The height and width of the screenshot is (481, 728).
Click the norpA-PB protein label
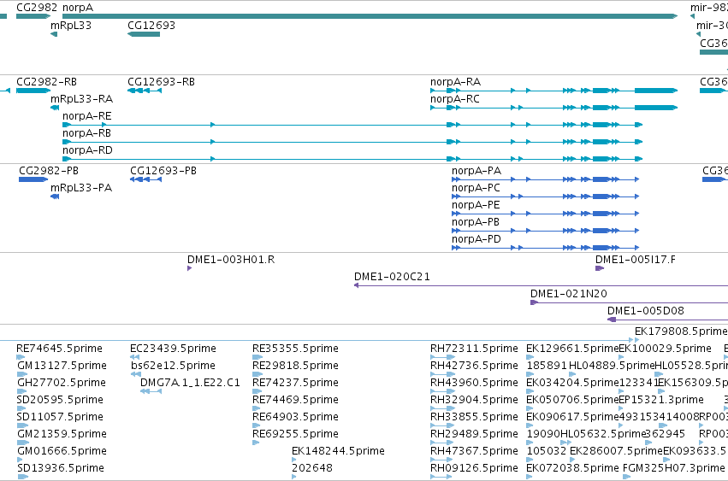[x=476, y=222]
